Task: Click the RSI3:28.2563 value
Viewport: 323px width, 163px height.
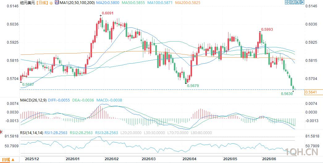Action: point(107,133)
